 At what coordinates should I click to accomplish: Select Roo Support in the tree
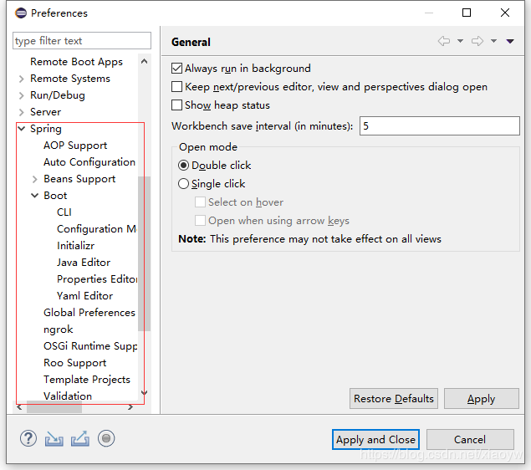click(74, 363)
